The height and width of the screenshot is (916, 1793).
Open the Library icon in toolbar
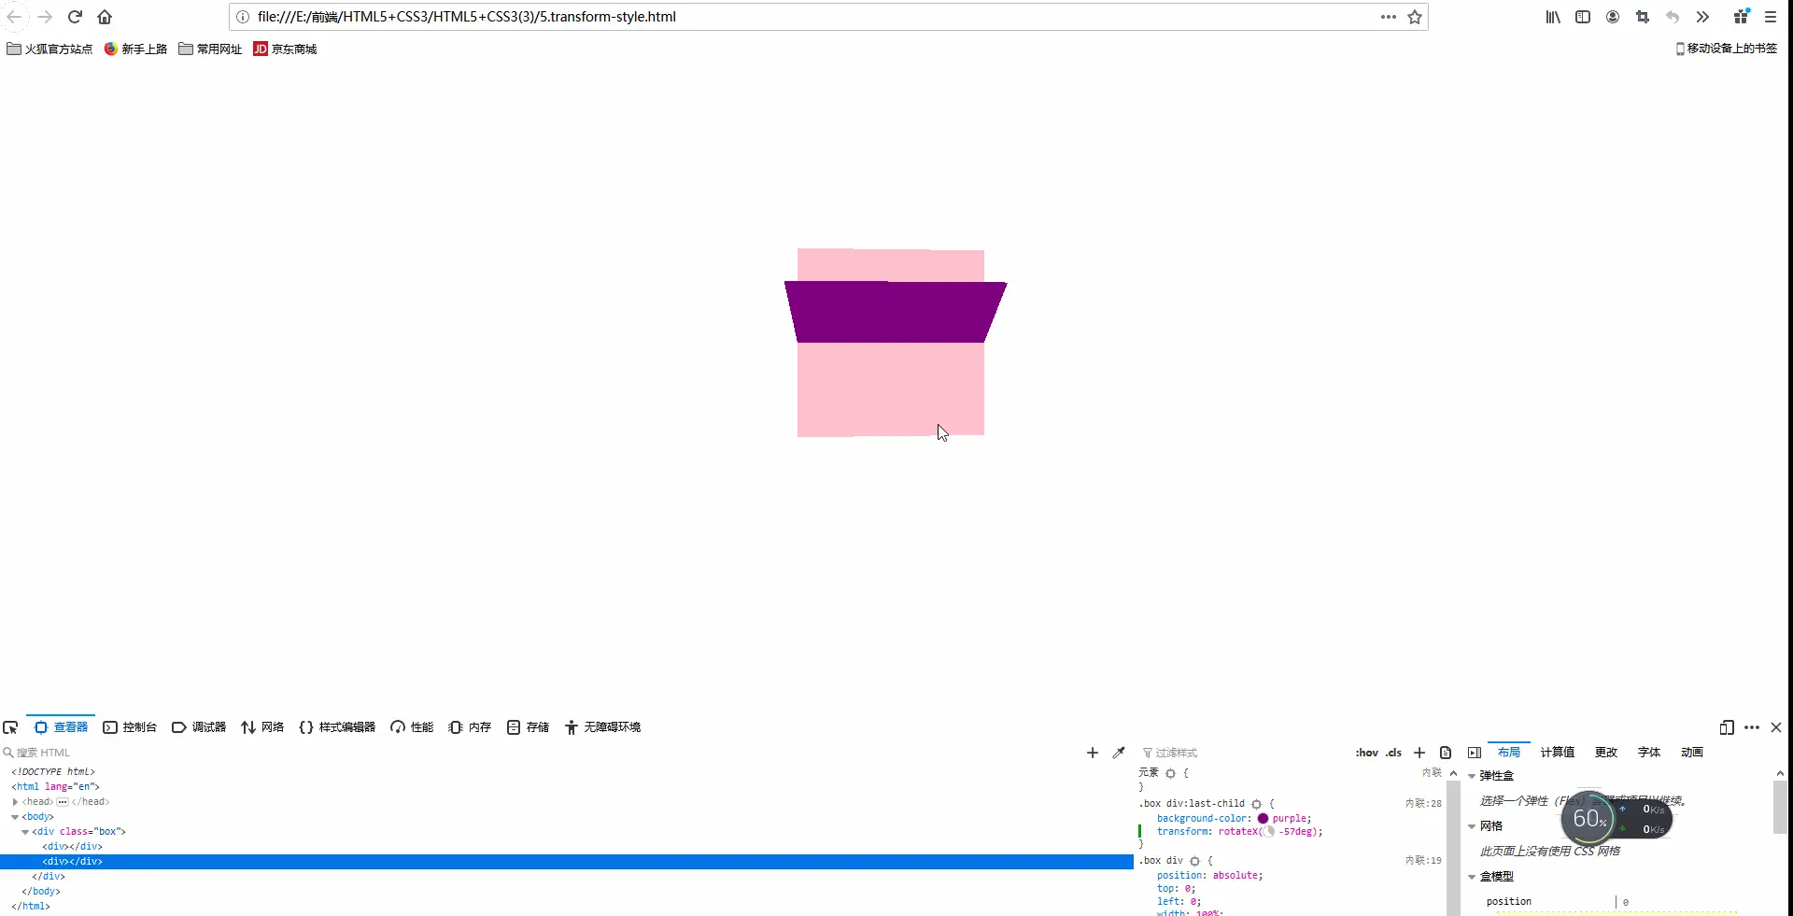click(x=1553, y=17)
